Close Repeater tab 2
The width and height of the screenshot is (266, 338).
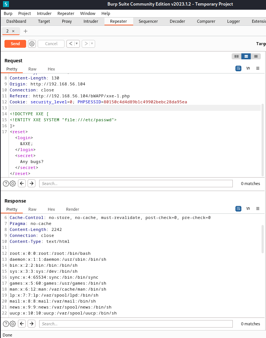pyautogui.click(x=13, y=31)
